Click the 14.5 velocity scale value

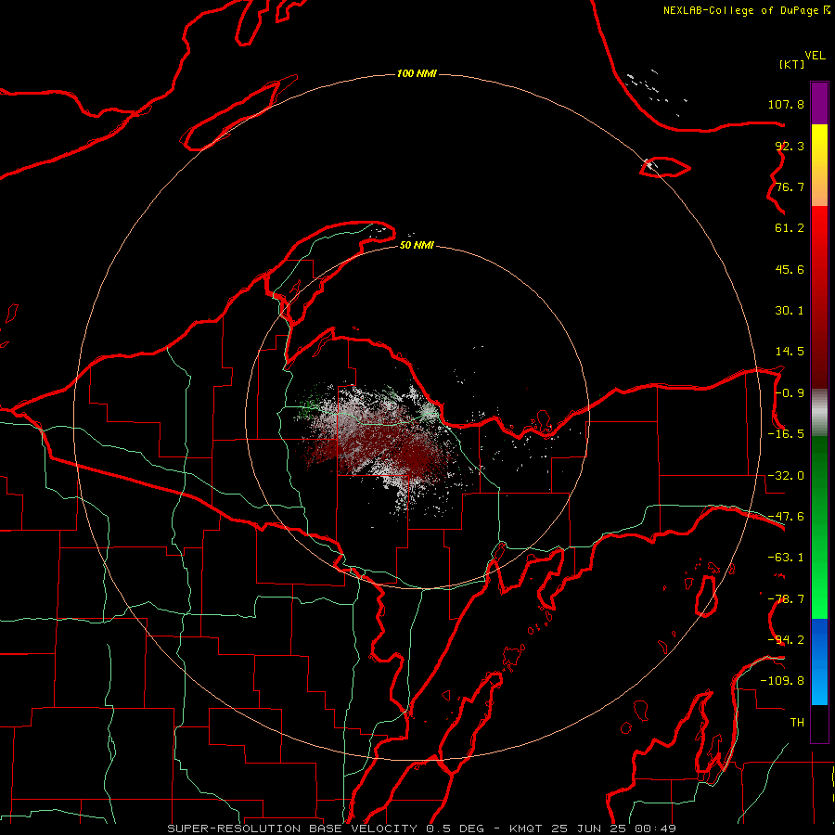(790, 352)
